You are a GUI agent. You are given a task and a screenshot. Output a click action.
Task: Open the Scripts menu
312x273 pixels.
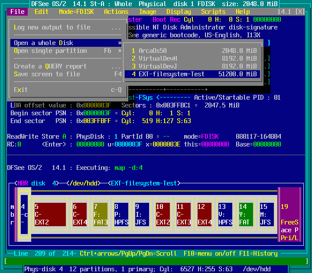(213, 12)
